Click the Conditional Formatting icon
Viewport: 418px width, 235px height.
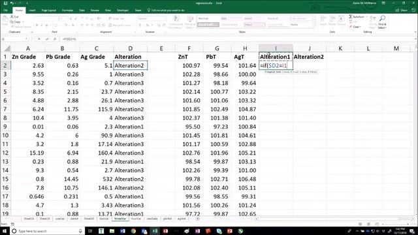pos(176,18)
